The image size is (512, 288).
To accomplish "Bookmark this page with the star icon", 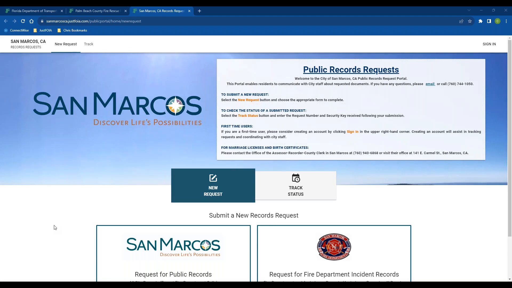I will coord(470,21).
